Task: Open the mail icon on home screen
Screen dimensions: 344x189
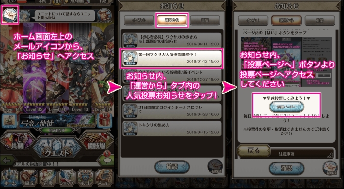Action: (10, 14)
